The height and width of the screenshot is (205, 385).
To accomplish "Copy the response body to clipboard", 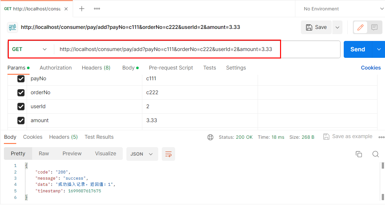I will pyautogui.click(x=359, y=154).
